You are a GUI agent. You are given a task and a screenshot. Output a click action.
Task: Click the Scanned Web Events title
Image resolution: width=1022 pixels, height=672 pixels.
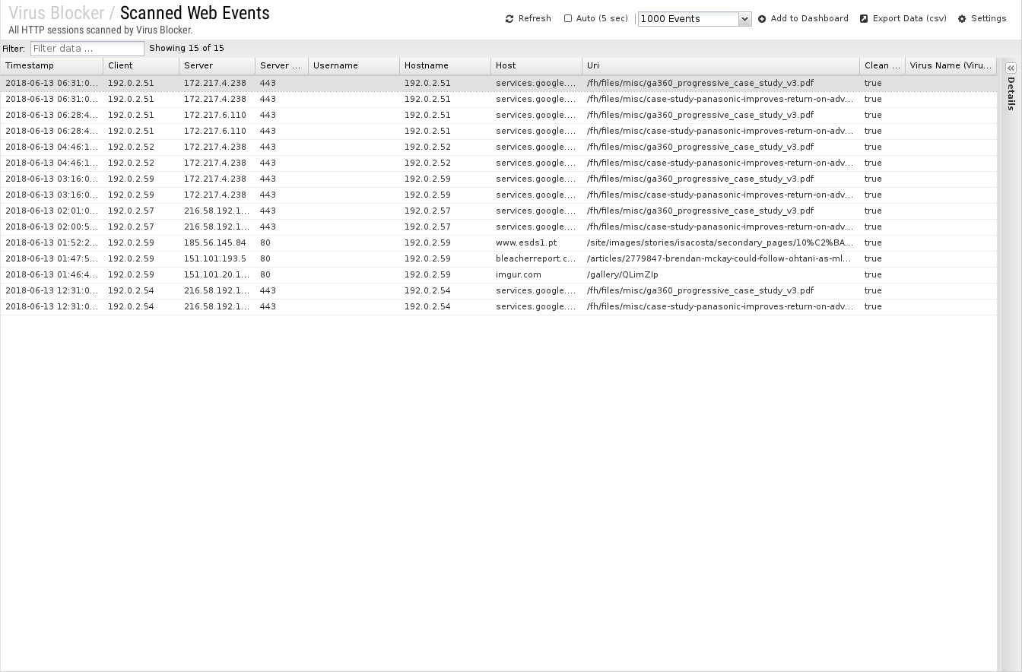coord(195,13)
